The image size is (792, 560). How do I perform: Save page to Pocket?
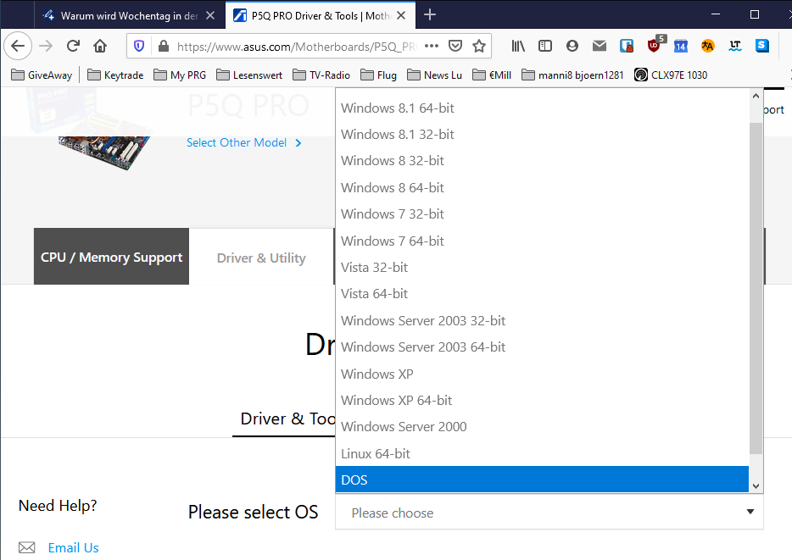coord(455,46)
